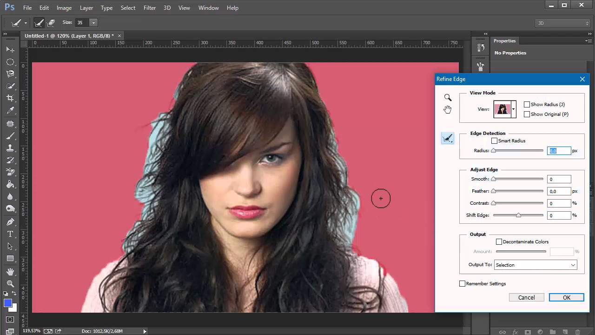Click the Zoom tool in Refine Edge dialog
595x335 pixels.
click(x=448, y=98)
